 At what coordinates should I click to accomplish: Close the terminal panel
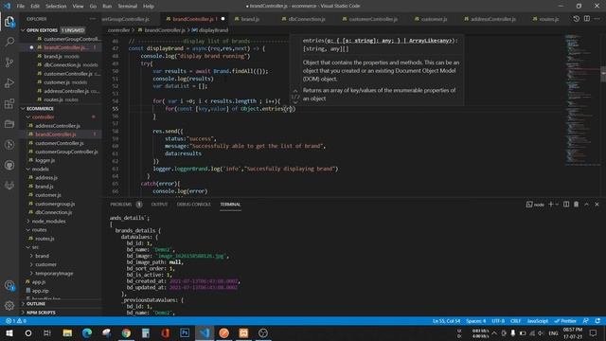click(x=597, y=205)
